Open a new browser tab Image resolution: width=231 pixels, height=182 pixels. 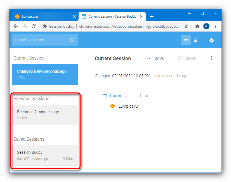click(152, 16)
